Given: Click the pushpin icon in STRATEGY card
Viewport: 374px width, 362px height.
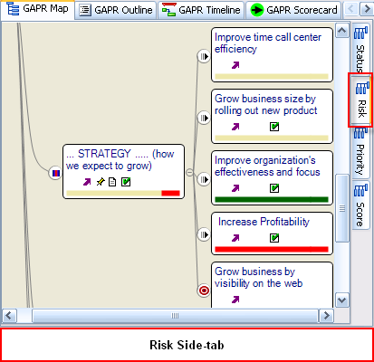Looking at the screenshot, I should tap(101, 182).
